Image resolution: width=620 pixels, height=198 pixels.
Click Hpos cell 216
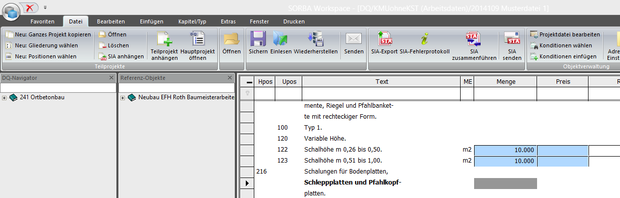tap(261, 172)
